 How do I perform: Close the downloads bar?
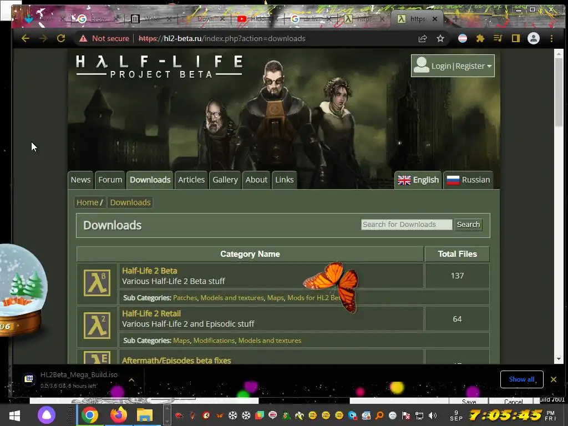coord(554,379)
